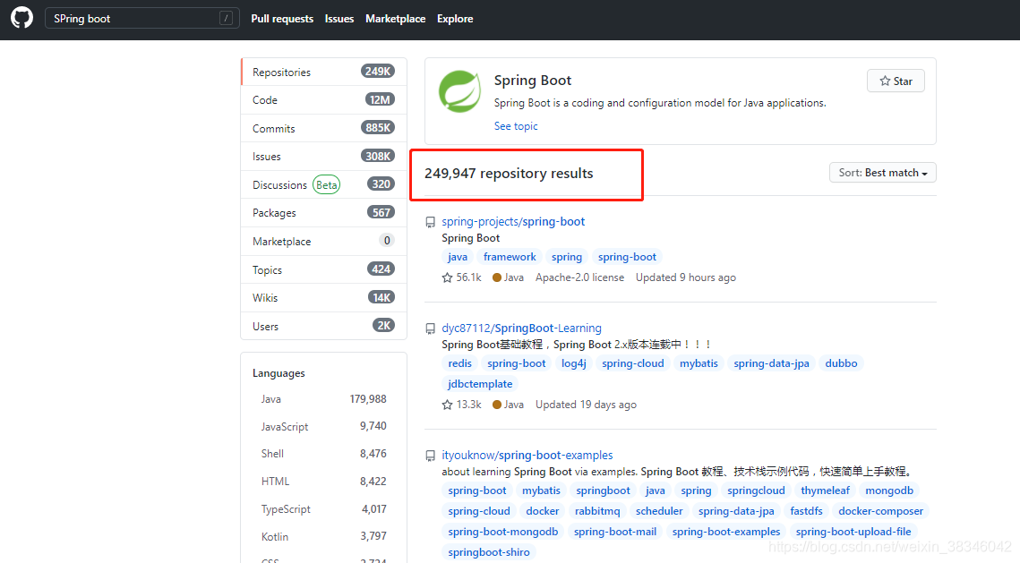Click the 56.1k star count icon
Screen dimensions: 1020x563
[447, 277]
